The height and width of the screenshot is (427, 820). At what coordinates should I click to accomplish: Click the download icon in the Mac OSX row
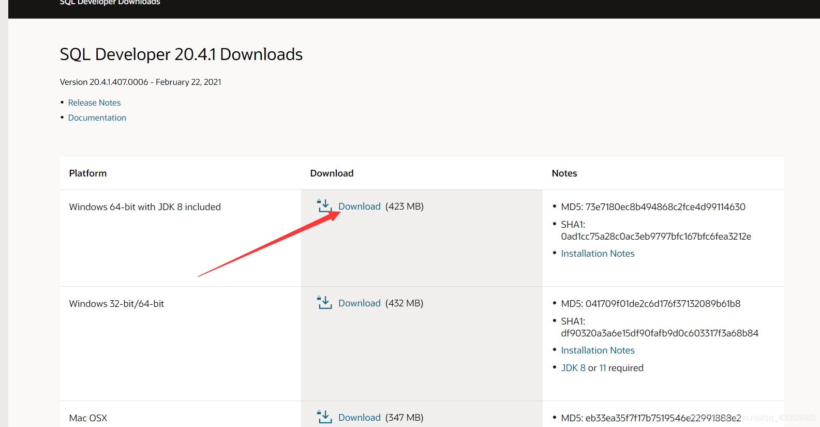pyautogui.click(x=324, y=417)
